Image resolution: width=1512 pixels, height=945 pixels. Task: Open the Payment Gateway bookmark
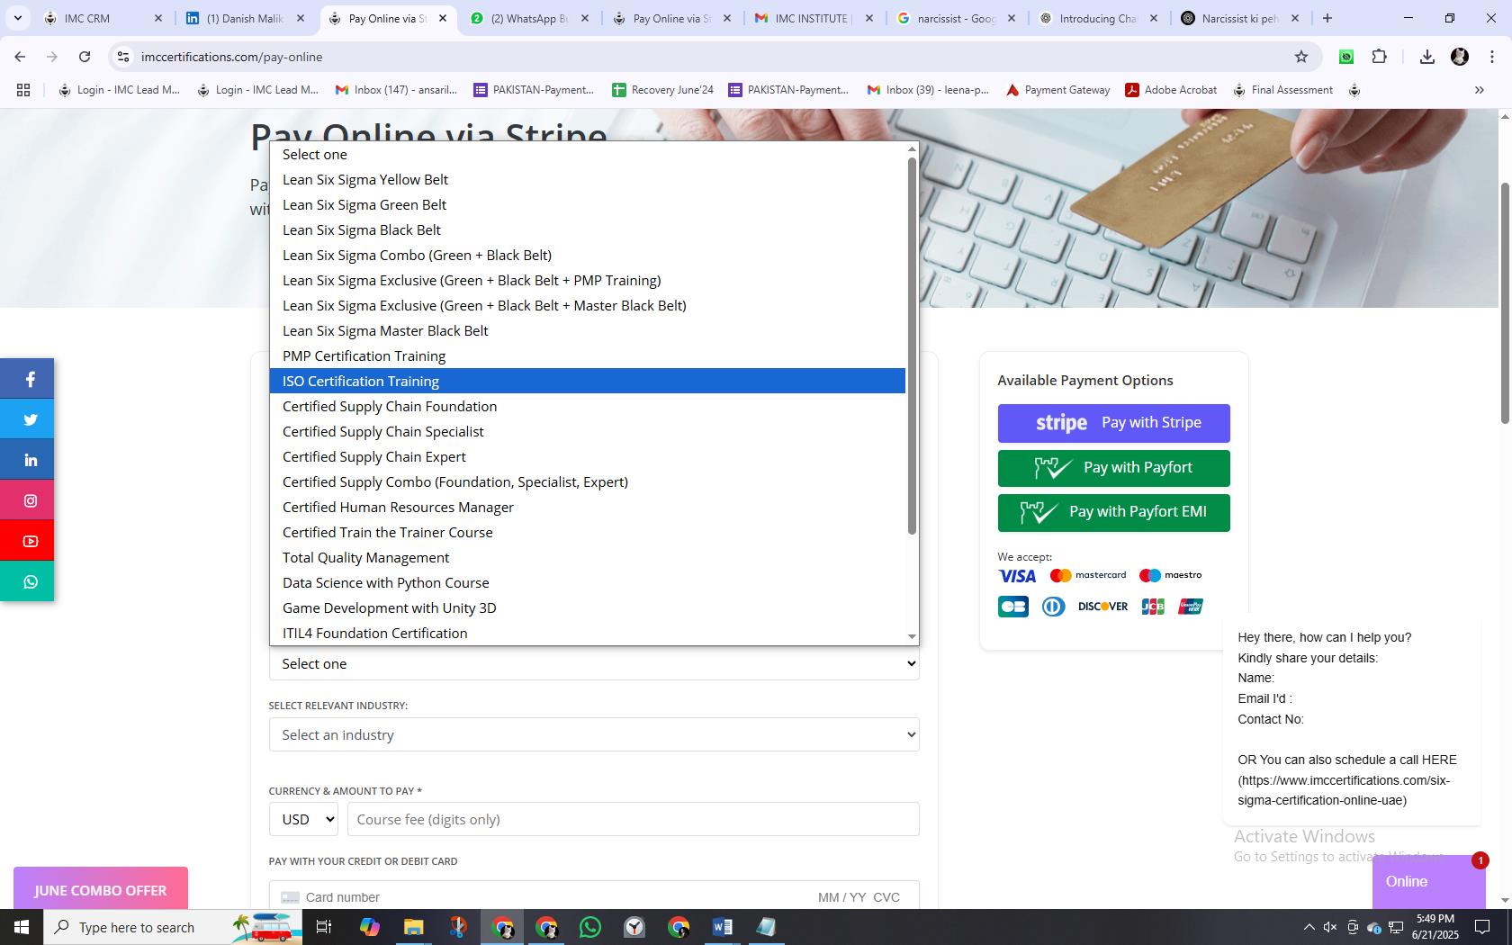pos(1057,90)
